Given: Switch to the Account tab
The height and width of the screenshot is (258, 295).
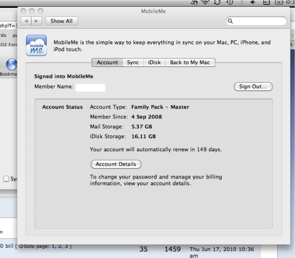Looking at the screenshot, I should click(x=107, y=62).
